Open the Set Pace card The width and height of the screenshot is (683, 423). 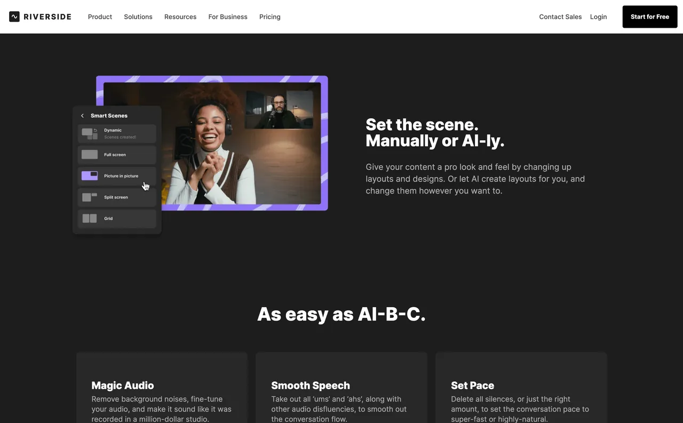pos(521,388)
